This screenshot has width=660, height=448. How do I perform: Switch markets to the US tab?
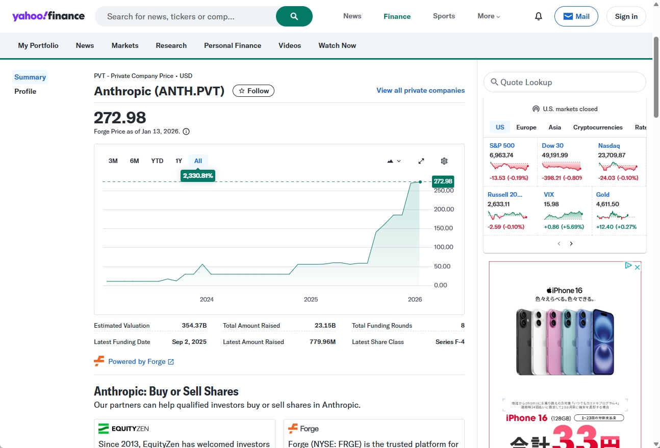click(x=500, y=127)
